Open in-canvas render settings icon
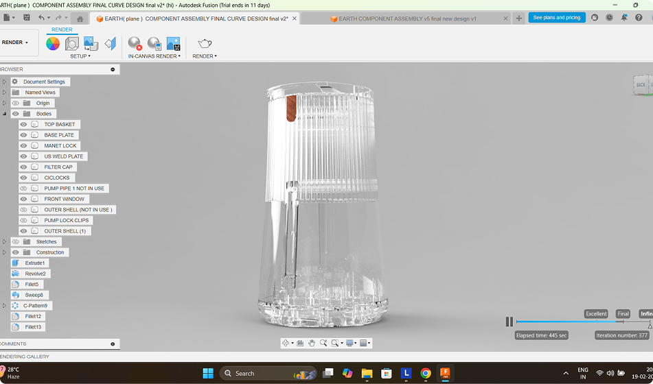This screenshot has width=653, height=384. pos(154,44)
